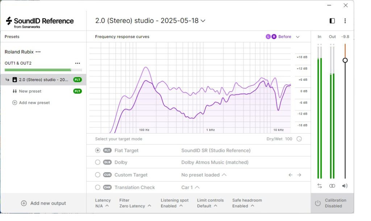Click the Dry/Wet knob icon
The height and width of the screenshot is (221, 371).
pos(299,139)
